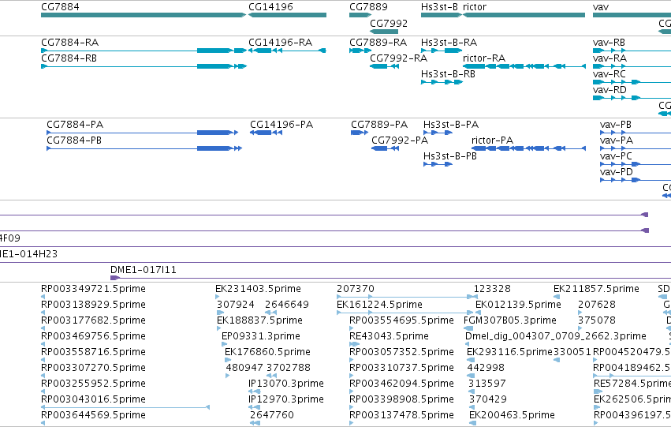Select protein CG7889-PA

360,133
